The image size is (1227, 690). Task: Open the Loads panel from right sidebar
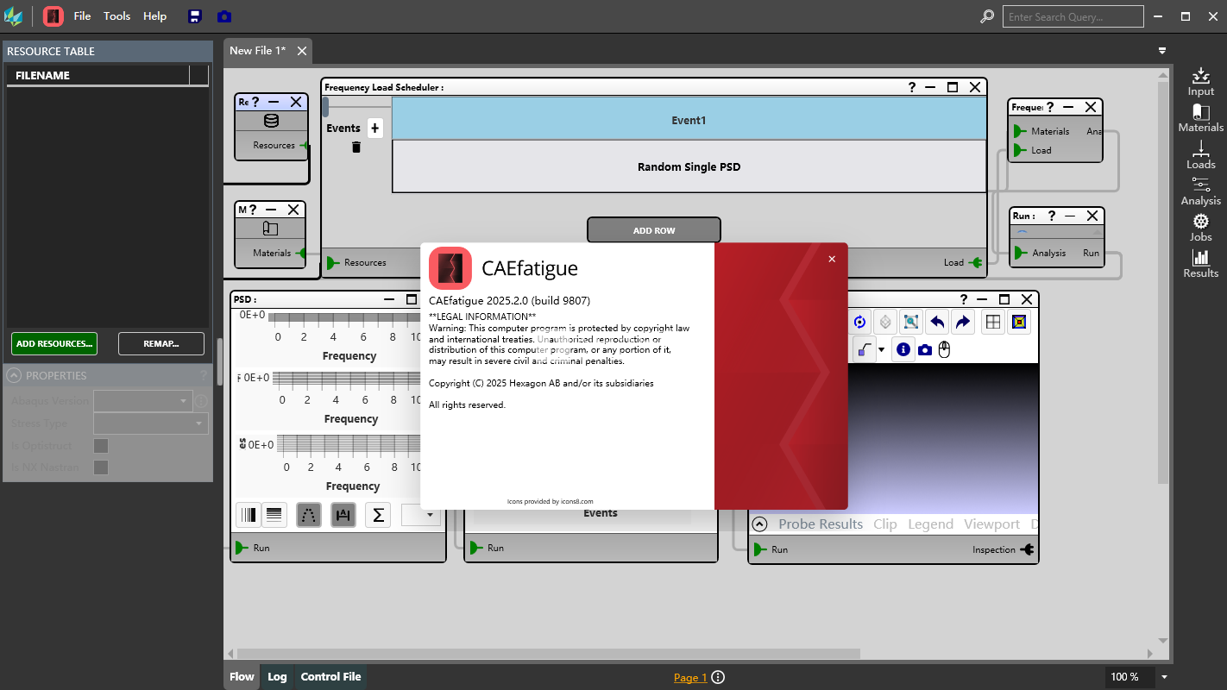click(x=1200, y=155)
